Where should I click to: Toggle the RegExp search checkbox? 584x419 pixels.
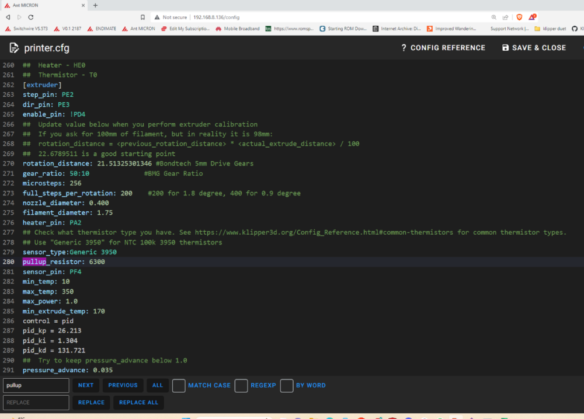[x=241, y=386]
